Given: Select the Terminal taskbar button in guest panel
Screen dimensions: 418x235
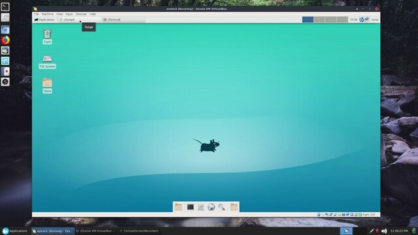Looking at the screenshot, I should point(123,20).
